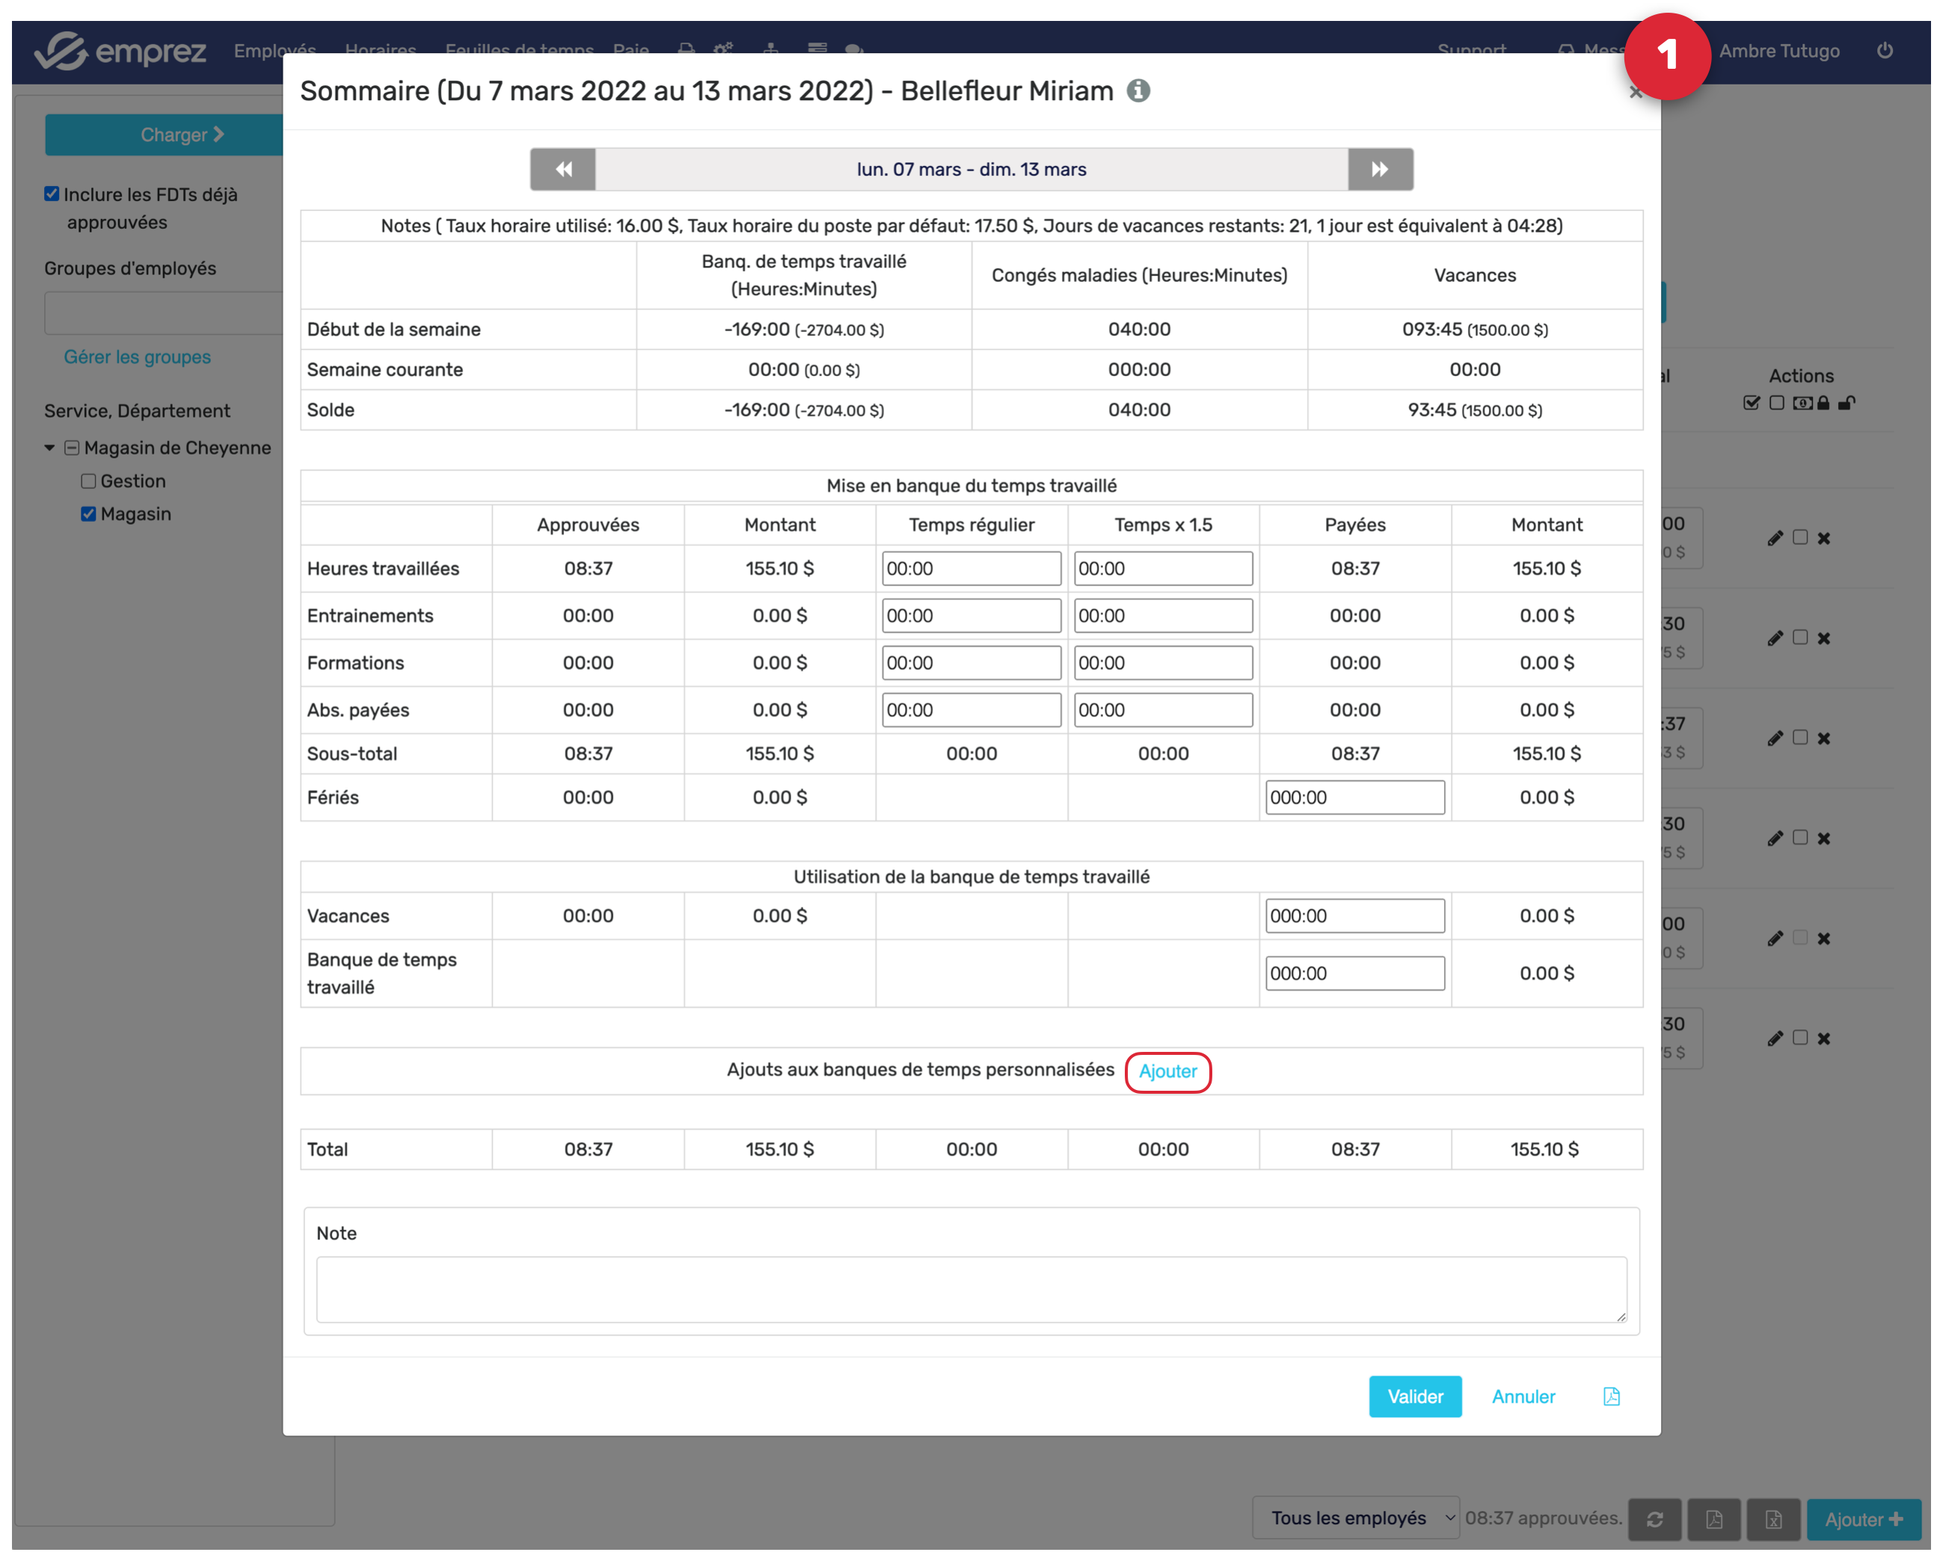Advance to next week with double-right arrow
Viewport: 1940px width, 1561px height.
pos(1379,169)
